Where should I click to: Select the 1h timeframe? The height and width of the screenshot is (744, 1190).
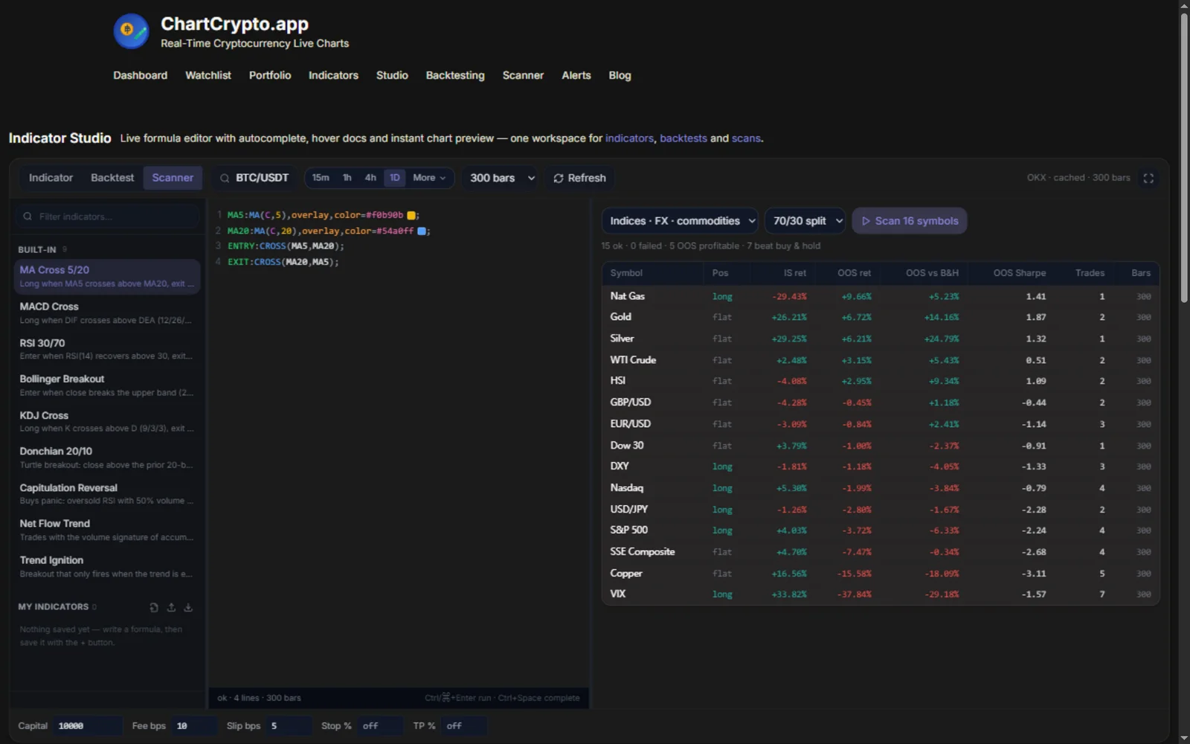click(347, 178)
